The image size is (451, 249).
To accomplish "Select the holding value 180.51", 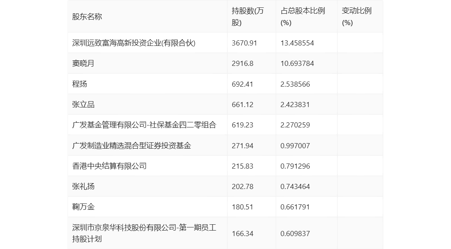I will tap(242, 207).
